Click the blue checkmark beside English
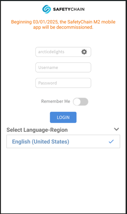Image resolution: width=127 pixels, height=214 pixels. (x=111, y=142)
